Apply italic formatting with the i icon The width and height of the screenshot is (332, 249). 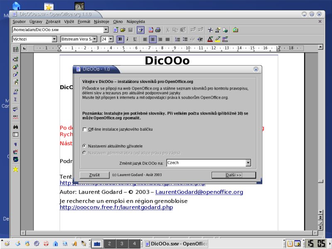(x=127, y=39)
